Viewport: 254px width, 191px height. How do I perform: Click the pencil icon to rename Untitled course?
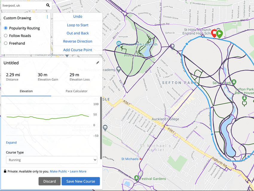coord(98,63)
